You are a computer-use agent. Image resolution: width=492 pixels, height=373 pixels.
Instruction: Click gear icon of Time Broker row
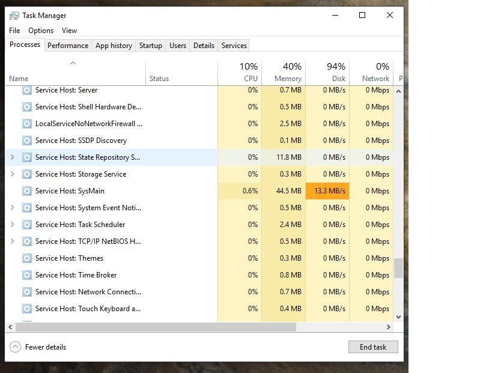[27, 275]
